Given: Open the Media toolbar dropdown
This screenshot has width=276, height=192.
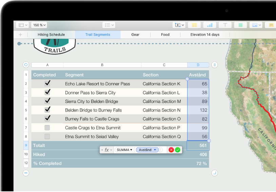Looking at the screenshot, I should coord(256,25).
